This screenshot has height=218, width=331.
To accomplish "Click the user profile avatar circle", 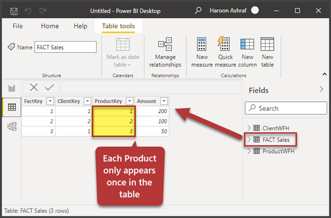I will coord(255,10).
